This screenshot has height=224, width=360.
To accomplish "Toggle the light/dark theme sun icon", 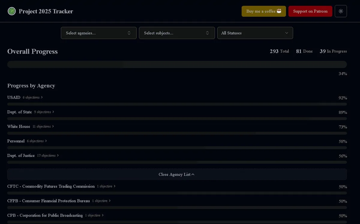I will [x=341, y=11].
